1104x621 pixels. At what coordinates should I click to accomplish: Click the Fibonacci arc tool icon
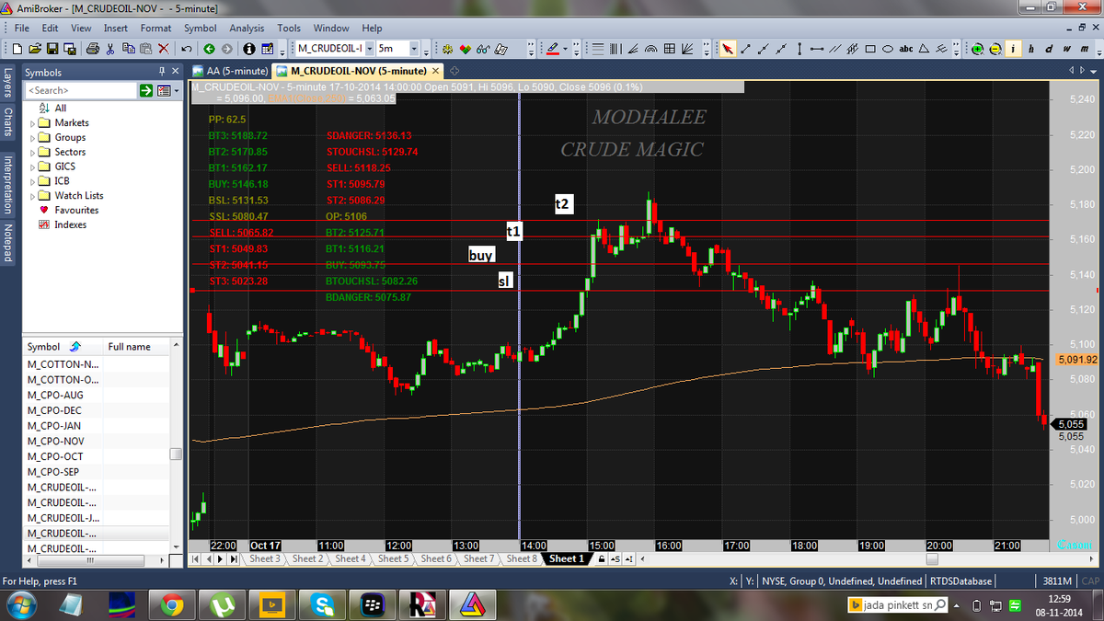point(651,49)
